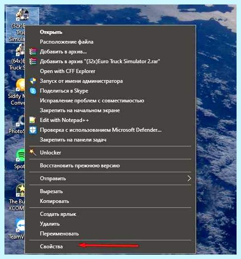
Task: Select 'Поделиться в Skype'
Action: 64,91
